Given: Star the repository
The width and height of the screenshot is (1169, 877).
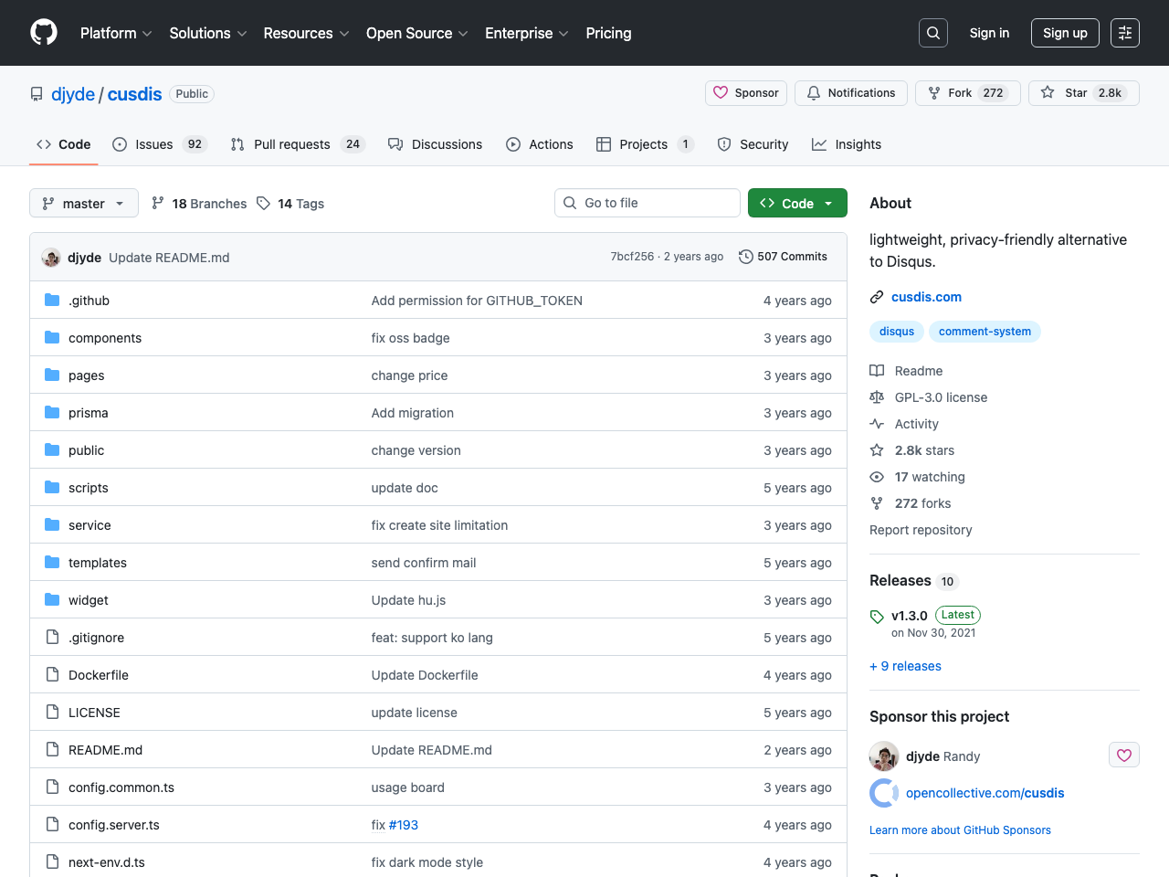Looking at the screenshot, I should tap(1083, 92).
